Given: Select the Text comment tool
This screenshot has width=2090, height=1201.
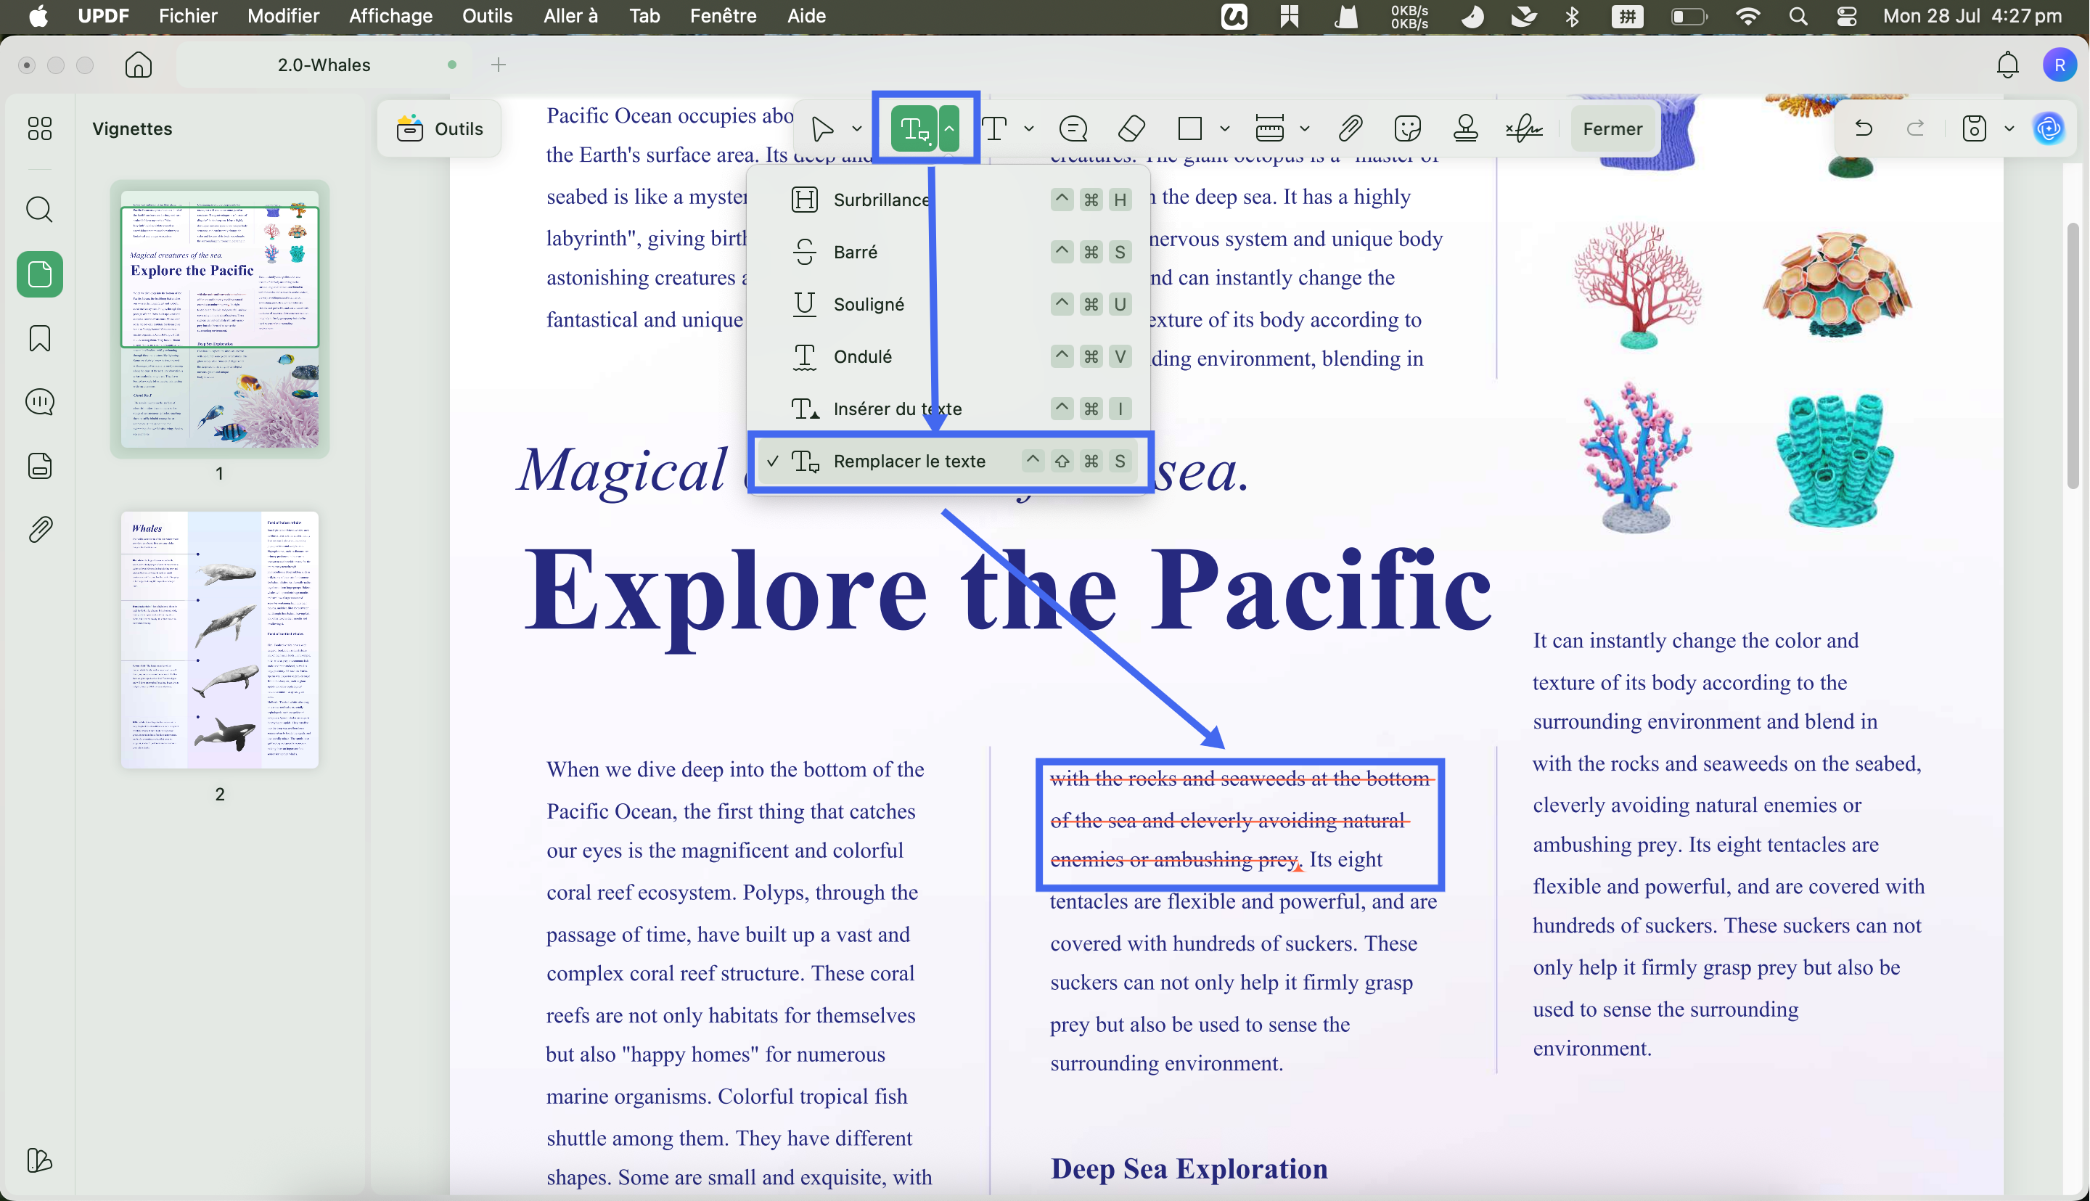Looking at the screenshot, I should point(996,128).
